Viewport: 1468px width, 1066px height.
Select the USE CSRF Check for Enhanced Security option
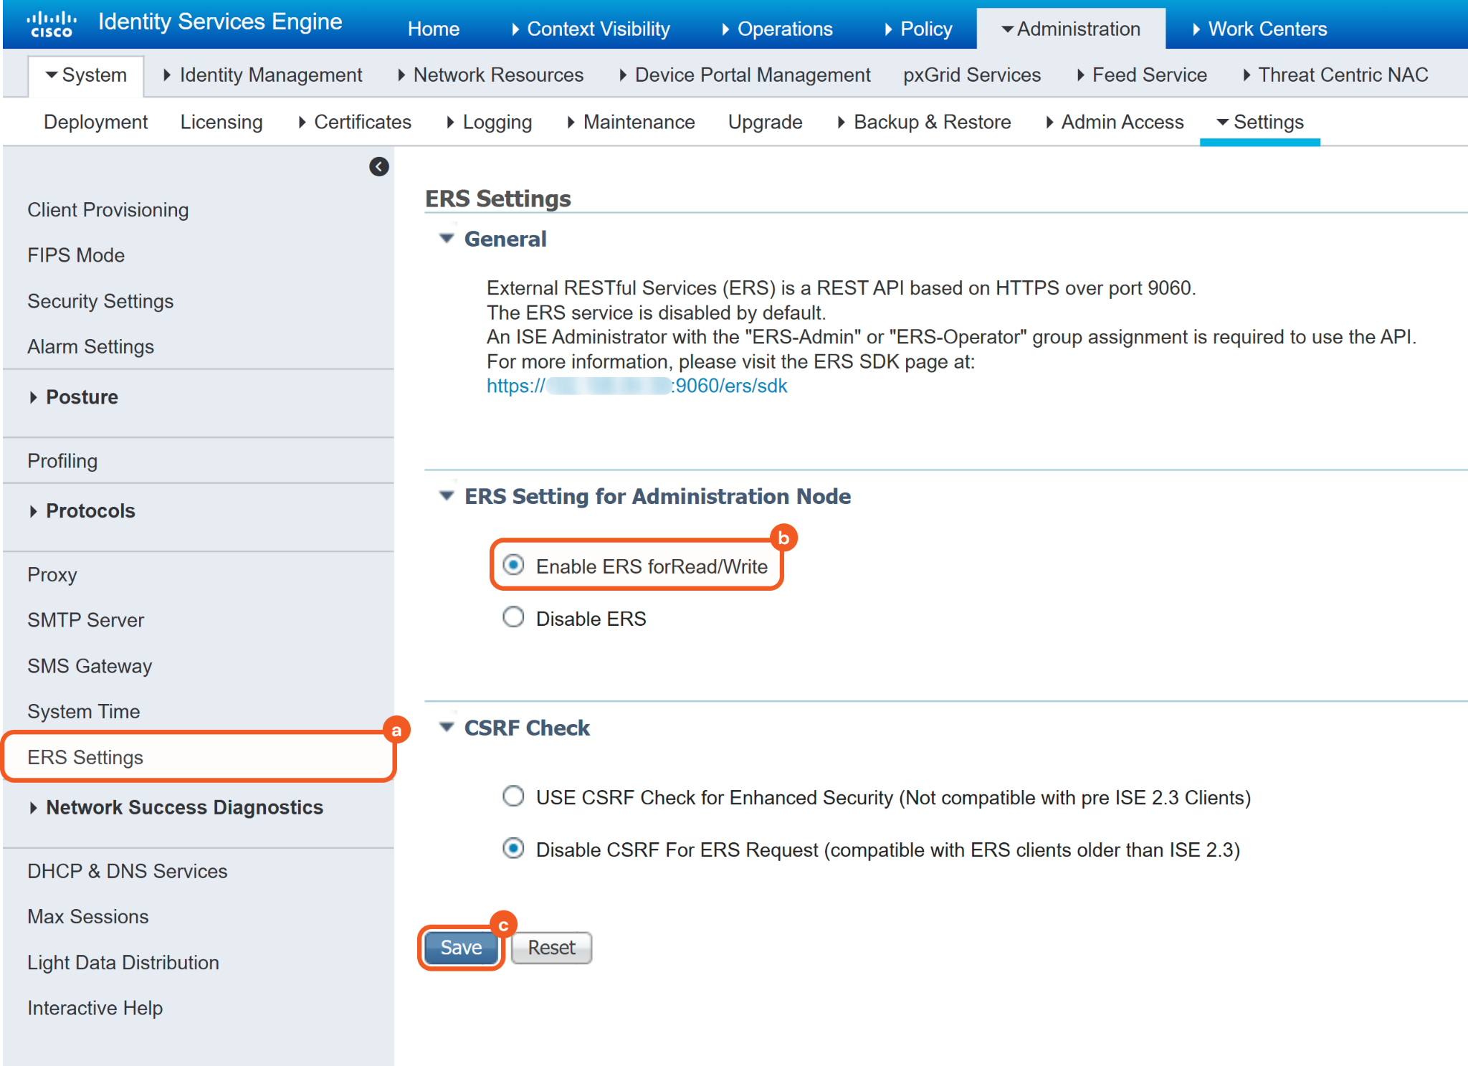click(513, 796)
